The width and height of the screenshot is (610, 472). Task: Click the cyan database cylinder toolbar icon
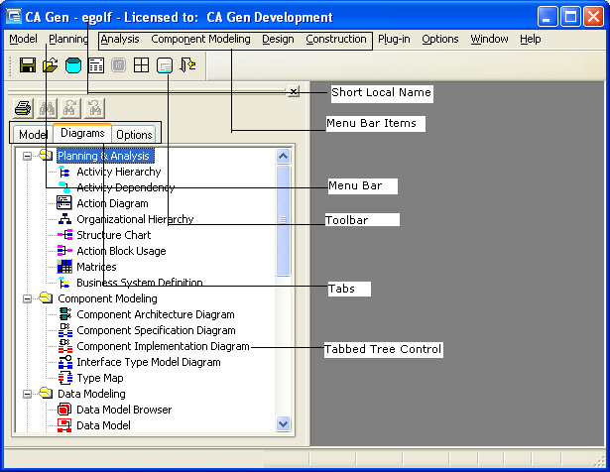[x=73, y=64]
